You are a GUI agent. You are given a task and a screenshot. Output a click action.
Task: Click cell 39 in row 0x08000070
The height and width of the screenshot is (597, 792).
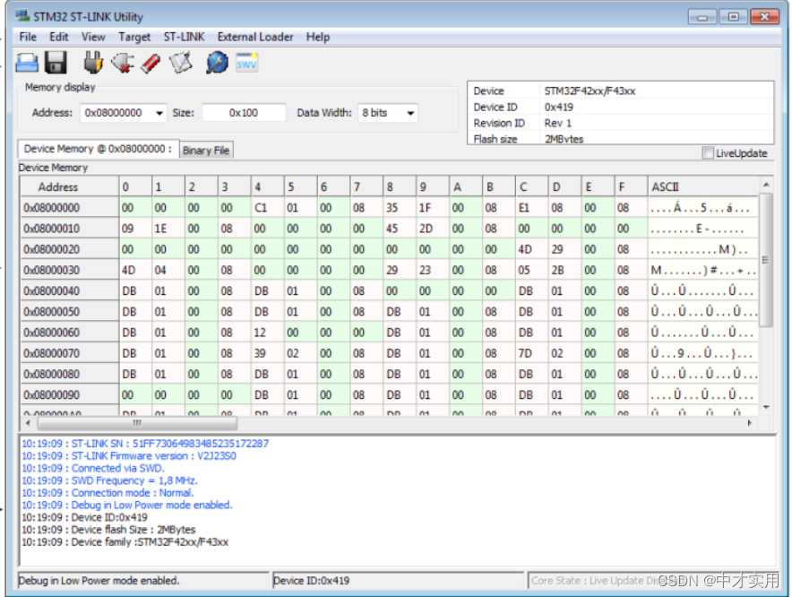[x=267, y=353]
